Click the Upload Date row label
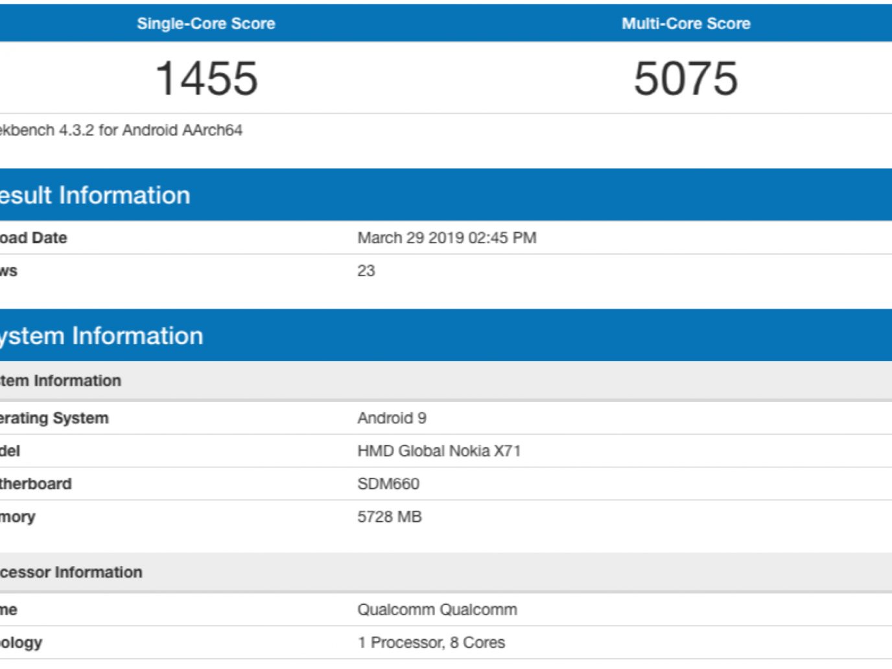Viewport: 892px width, 669px height. tap(33, 238)
